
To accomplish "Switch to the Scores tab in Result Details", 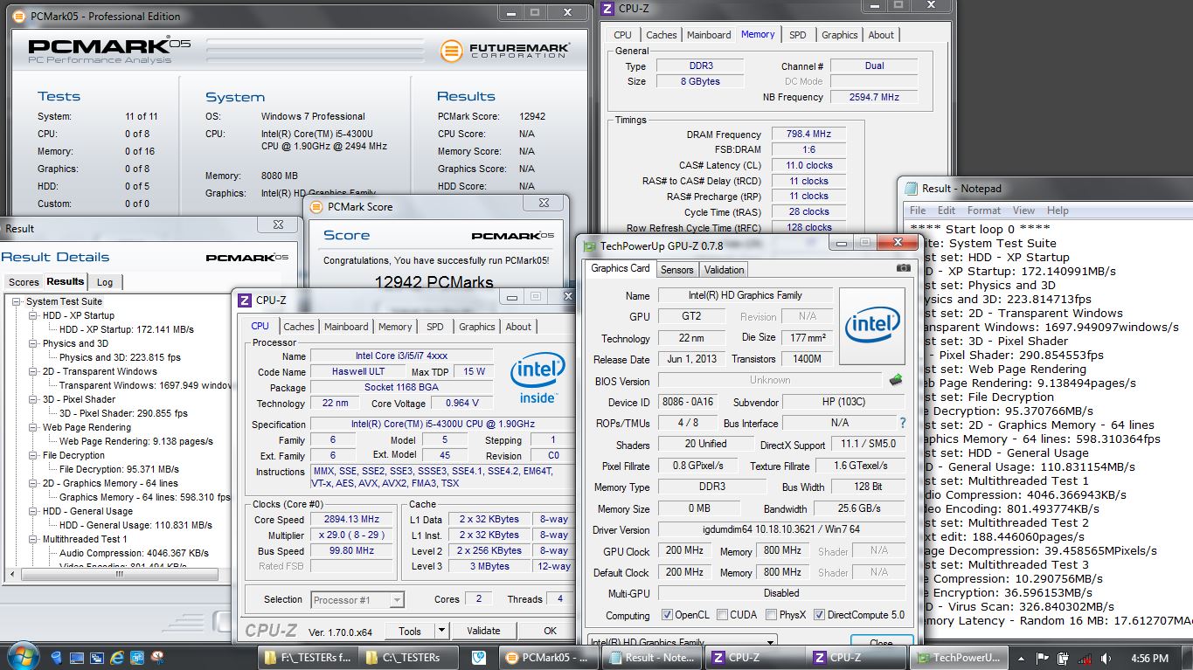I will [24, 282].
